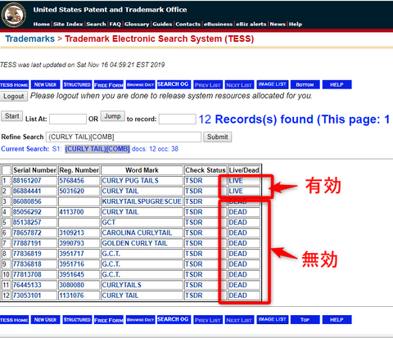This screenshot has width=393, height=338.
Task: Click top Free Form search button
Action: [x=109, y=85]
